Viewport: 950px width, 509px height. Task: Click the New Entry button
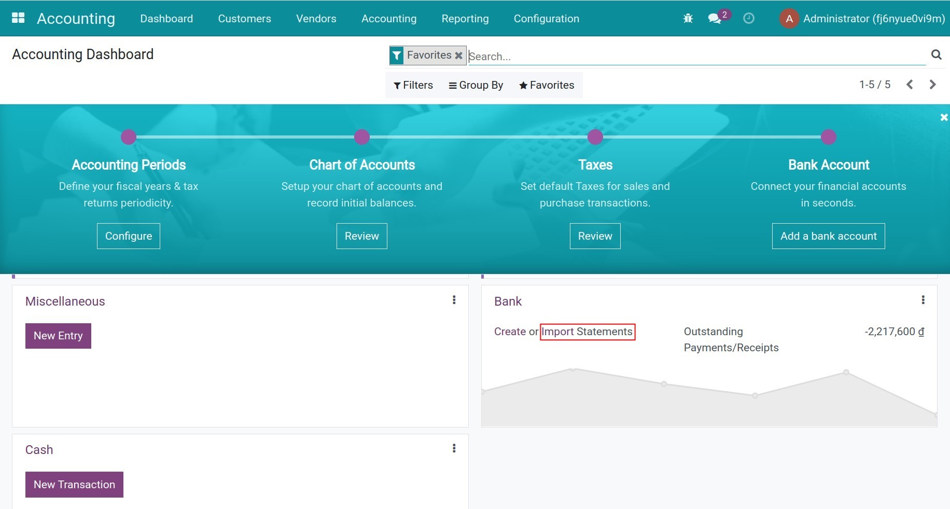tap(58, 336)
